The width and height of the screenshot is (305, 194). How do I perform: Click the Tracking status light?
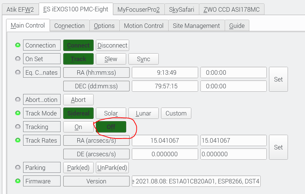18,126
